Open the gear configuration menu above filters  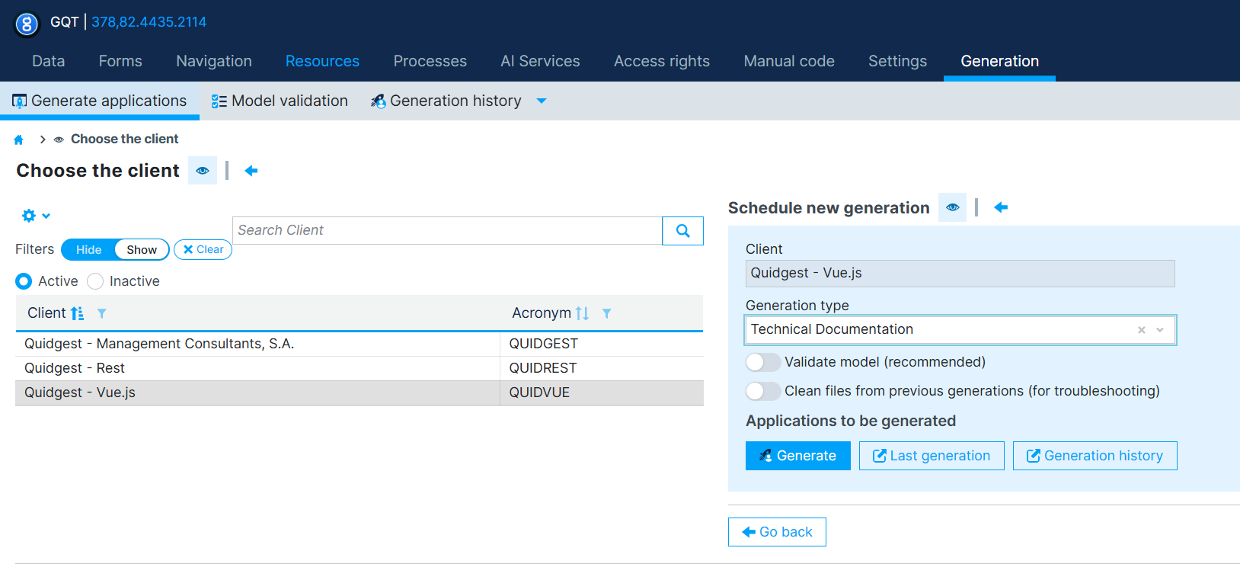36,216
